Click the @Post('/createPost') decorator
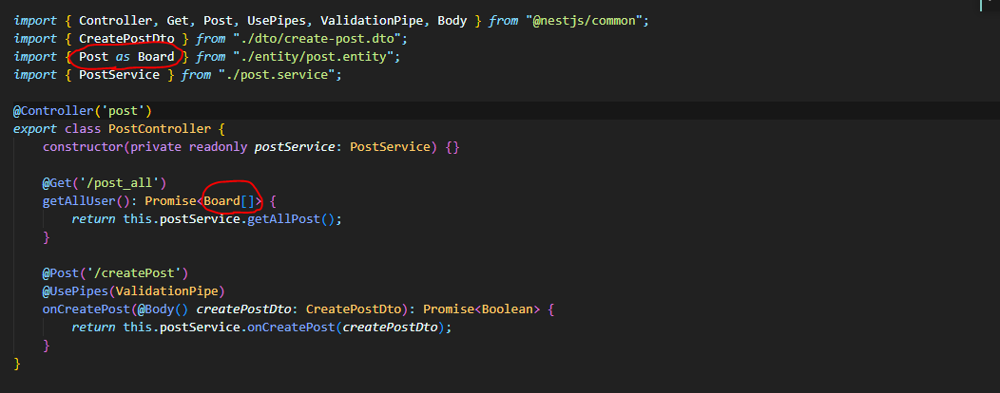 pyautogui.click(x=115, y=273)
